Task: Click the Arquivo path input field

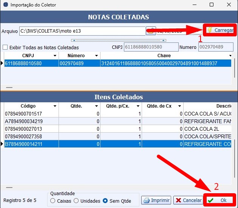Action: click(x=82, y=31)
